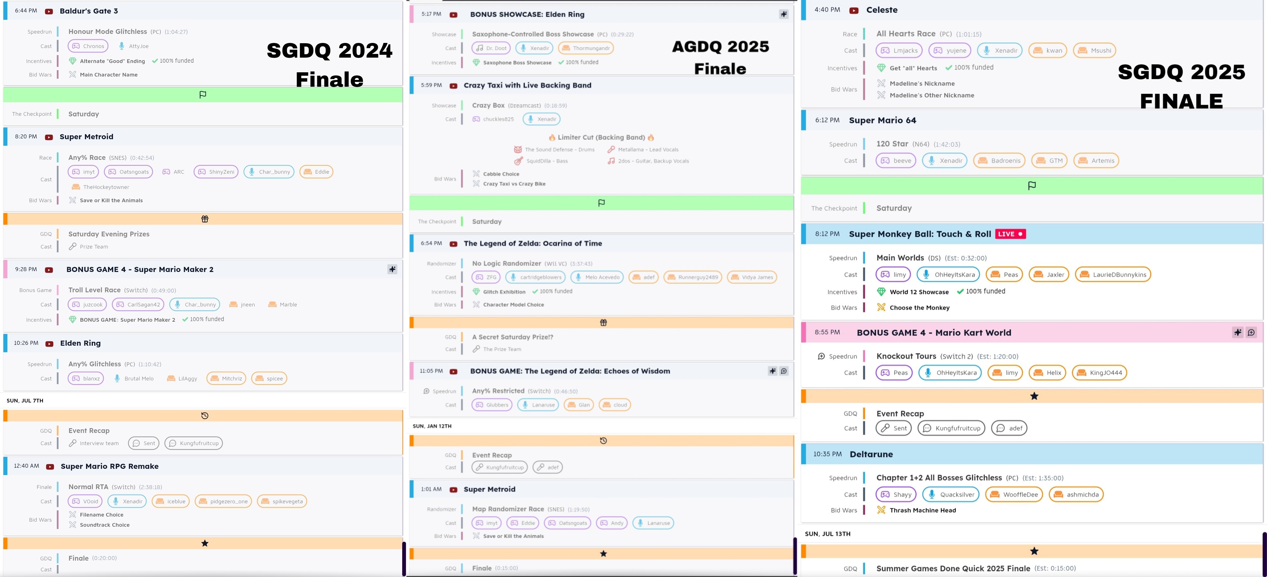Image resolution: width=1267 pixels, height=577 pixels.
Task: Click gift icon above Saturday Evening Prizes
Action: tap(205, 219)
